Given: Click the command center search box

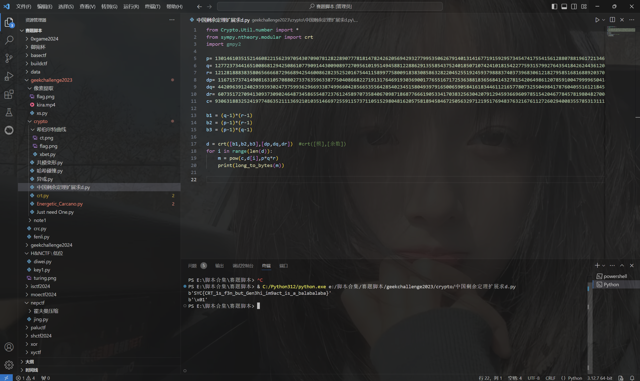Looking at the screenshot, I should 330,6.
